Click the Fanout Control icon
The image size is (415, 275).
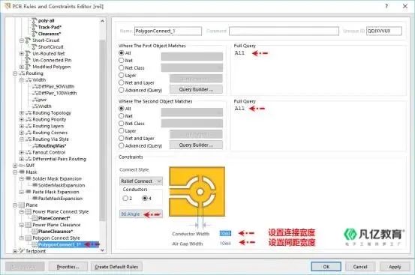pyautogui.click(x=29, y=152)
